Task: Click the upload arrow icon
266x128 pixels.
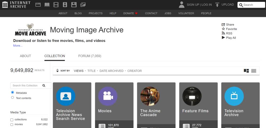Action: tap(217, 5)
